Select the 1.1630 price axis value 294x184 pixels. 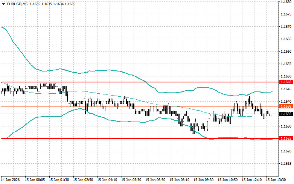286,126
